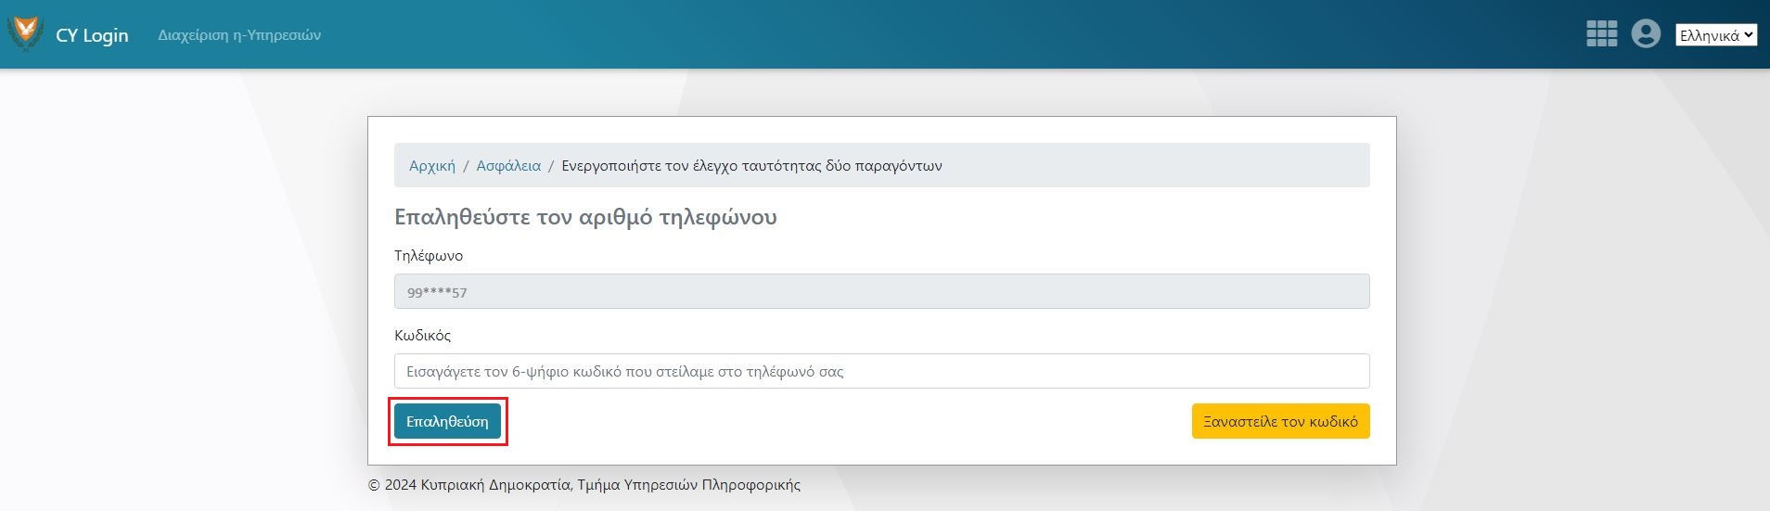
Task: Click the slash separator after Ασφάλεια
Action: click(x=551, y=166)
